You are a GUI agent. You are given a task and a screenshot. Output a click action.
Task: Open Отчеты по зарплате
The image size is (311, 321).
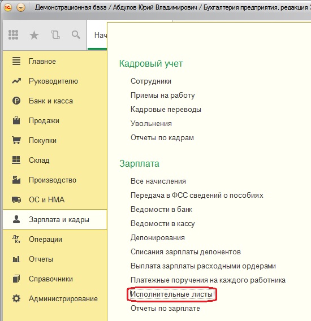click(165, 309)
